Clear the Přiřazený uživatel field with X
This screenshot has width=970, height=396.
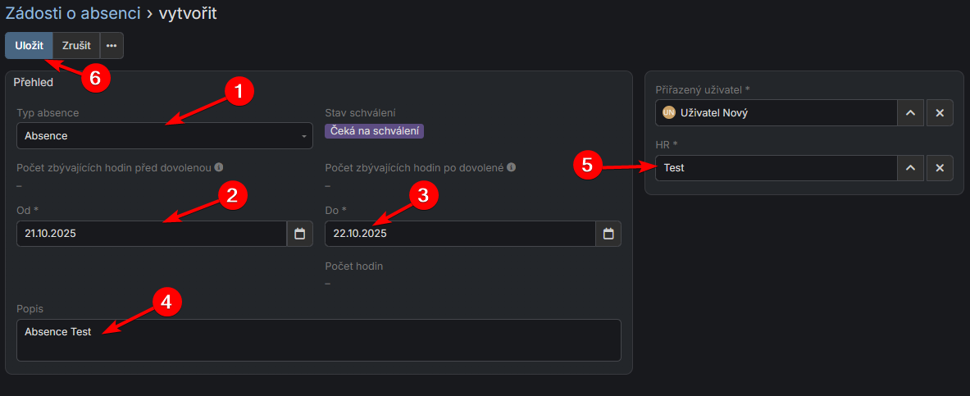(x=940, y=113)
